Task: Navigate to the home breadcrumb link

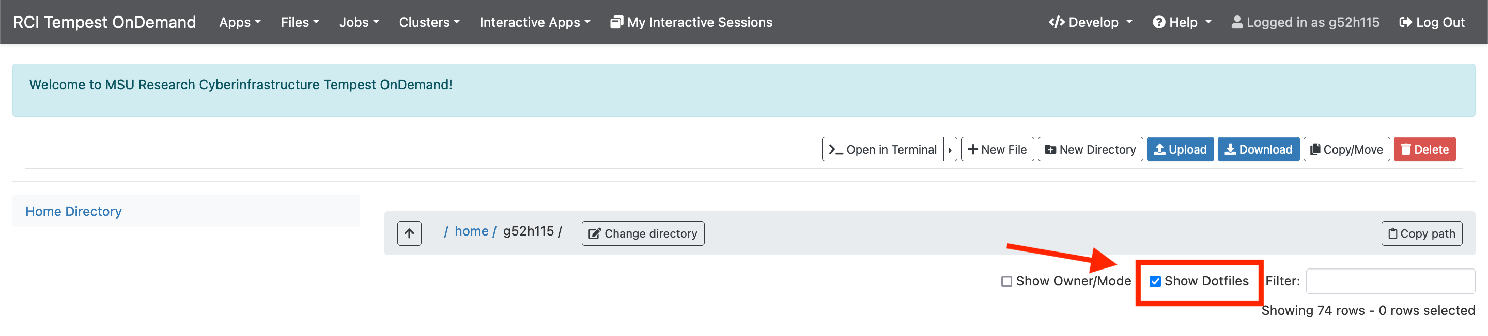Action: click(x=471, y=231)
